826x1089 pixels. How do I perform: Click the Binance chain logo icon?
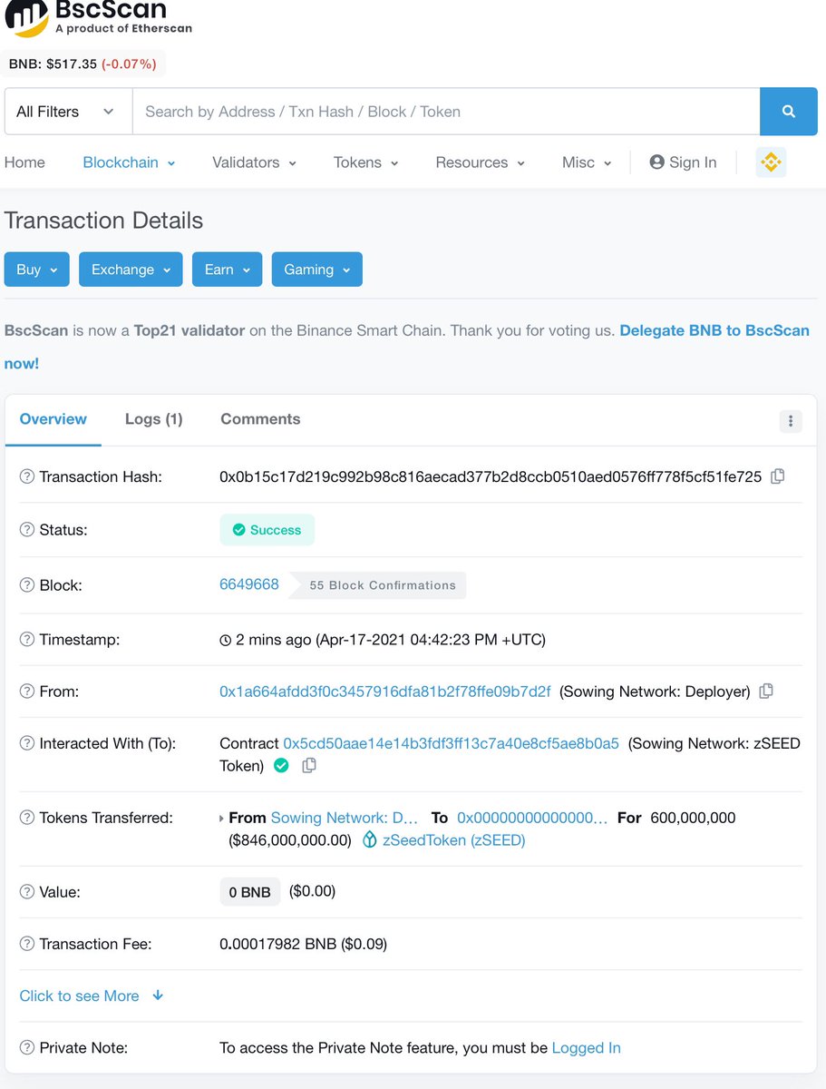[x=771, y=162]
